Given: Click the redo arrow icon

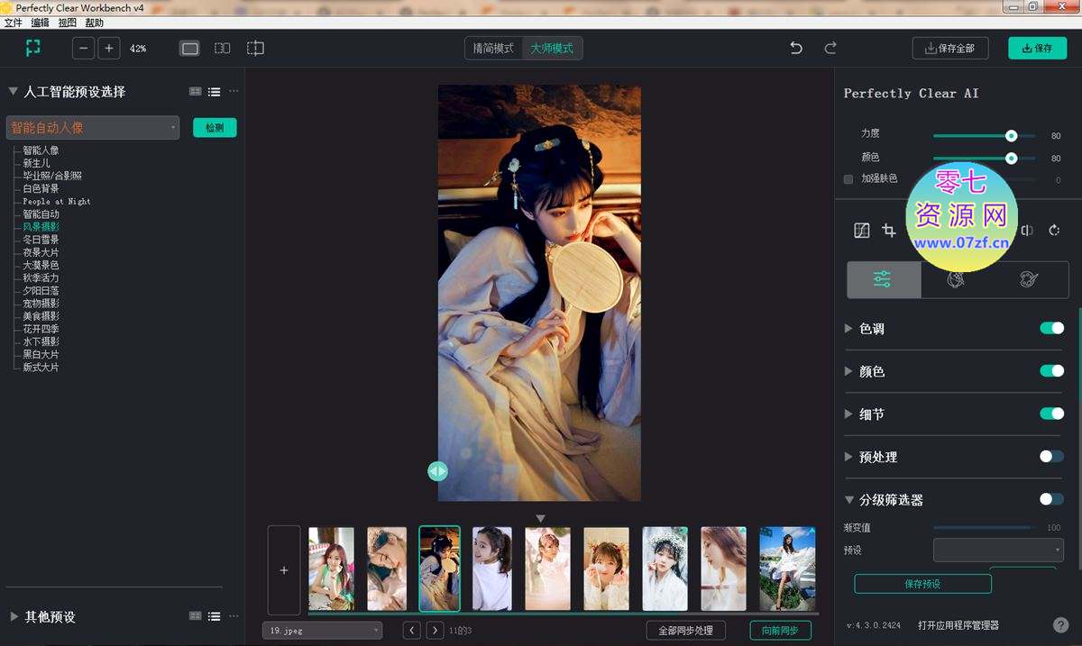Looking at the screenshot, I should point(830,49).
